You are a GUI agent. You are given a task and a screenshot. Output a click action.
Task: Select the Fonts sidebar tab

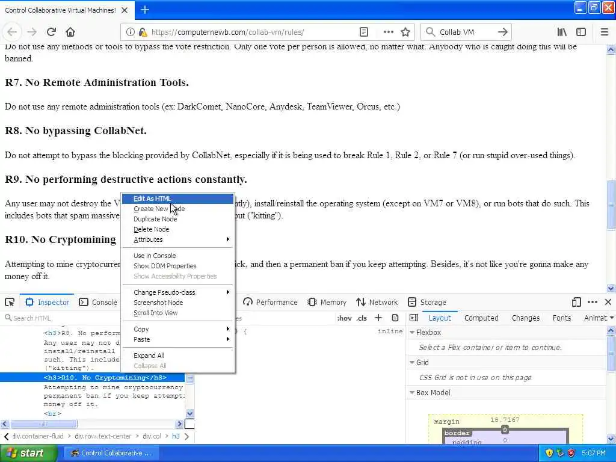coord(561,318)
